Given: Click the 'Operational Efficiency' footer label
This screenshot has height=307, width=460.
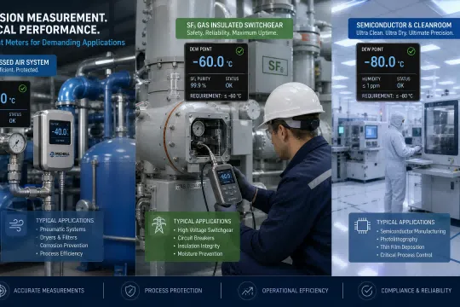Looking at the screenshot, I should [295, 291].
